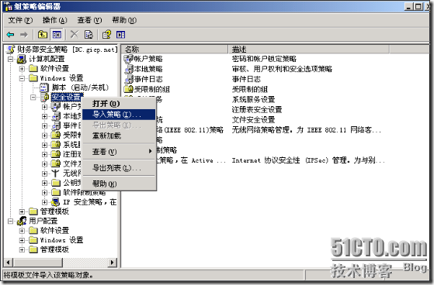Screen dimensions: 434x285
Task: Sort list by 描述 column header
Action: coord(309,50)
